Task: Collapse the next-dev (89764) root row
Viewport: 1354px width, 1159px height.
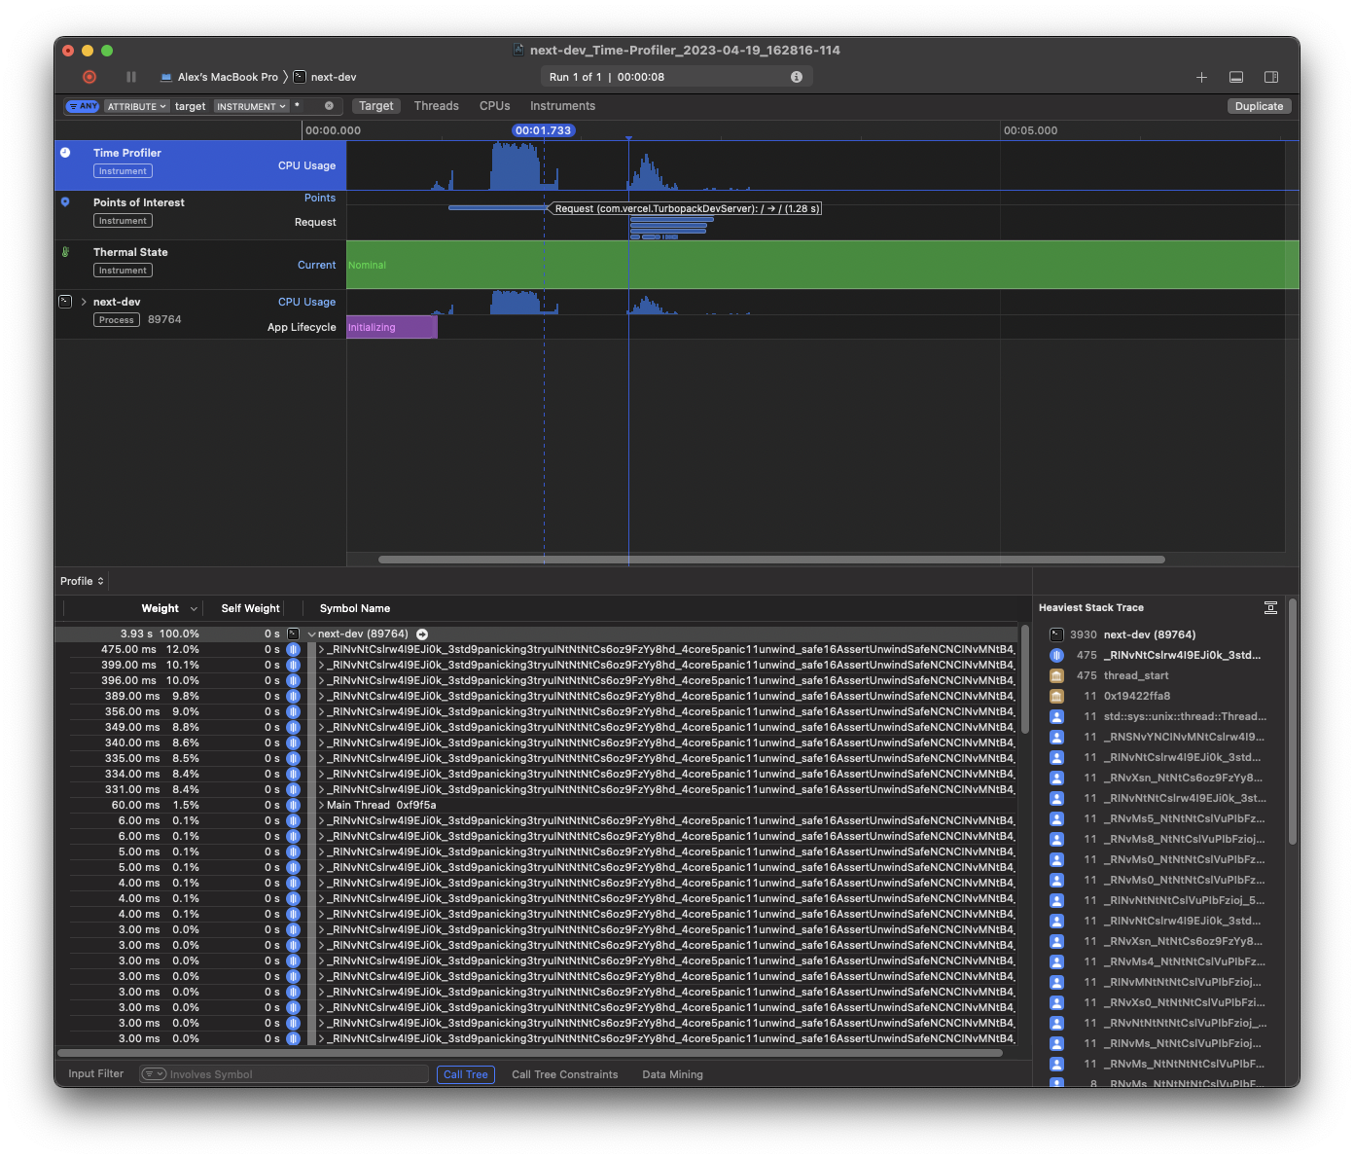Action: click(312, 634)
